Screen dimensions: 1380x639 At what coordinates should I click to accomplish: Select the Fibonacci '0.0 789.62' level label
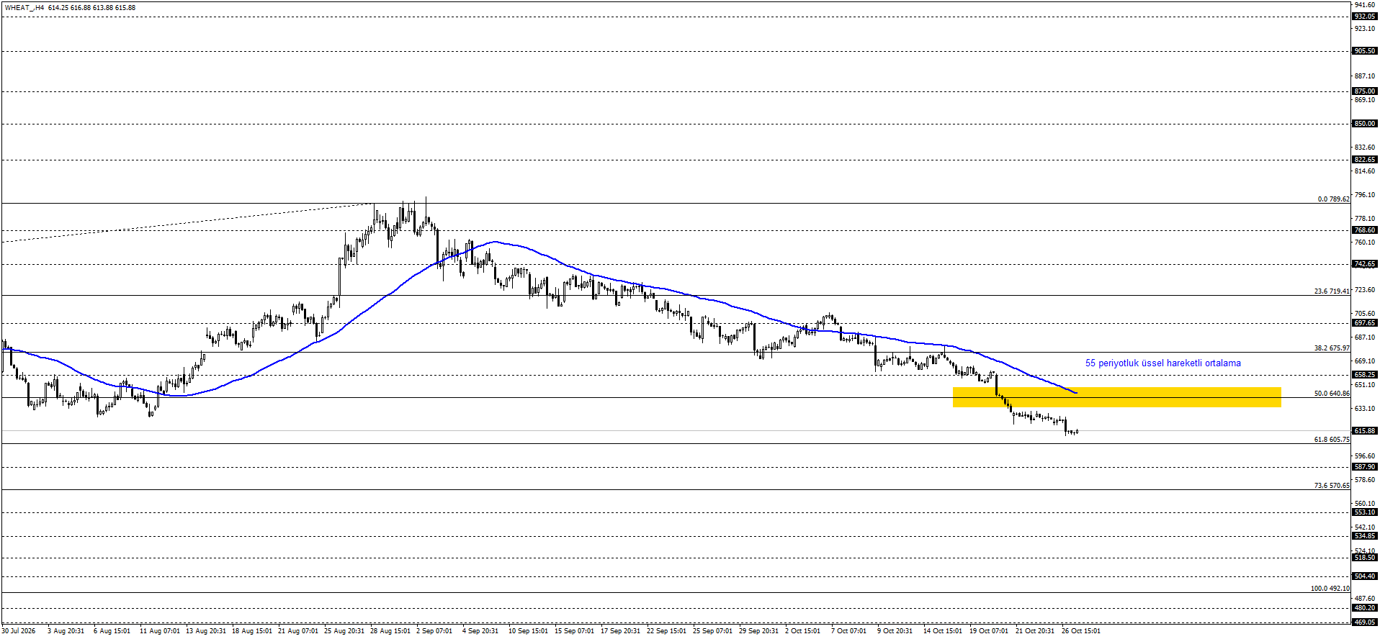point(1334,199)
